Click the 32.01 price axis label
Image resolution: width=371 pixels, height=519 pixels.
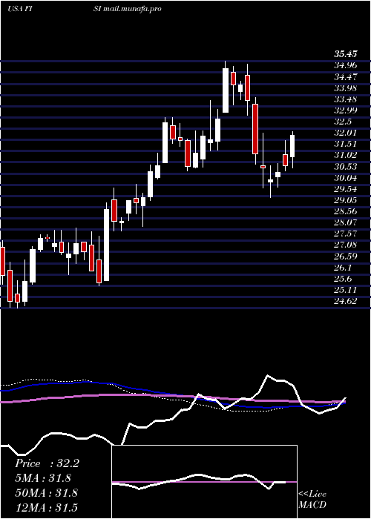(346, 133)
